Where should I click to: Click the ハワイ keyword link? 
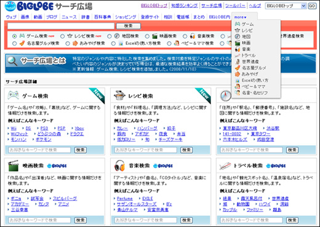(x=265, y=204)
